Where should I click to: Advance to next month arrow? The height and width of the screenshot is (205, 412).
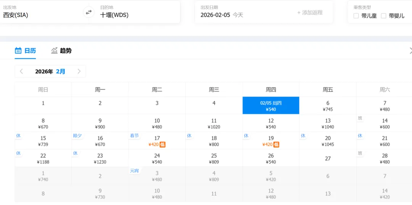[x=79, y=71]
